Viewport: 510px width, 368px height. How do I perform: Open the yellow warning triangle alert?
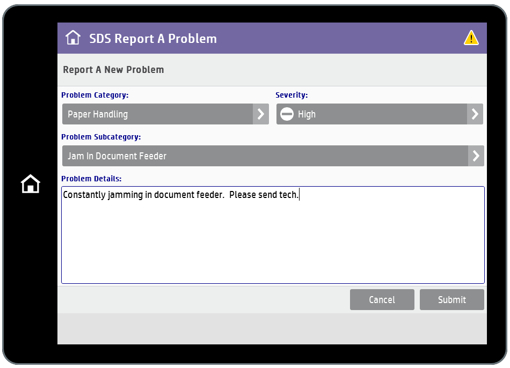pos(471,38)
